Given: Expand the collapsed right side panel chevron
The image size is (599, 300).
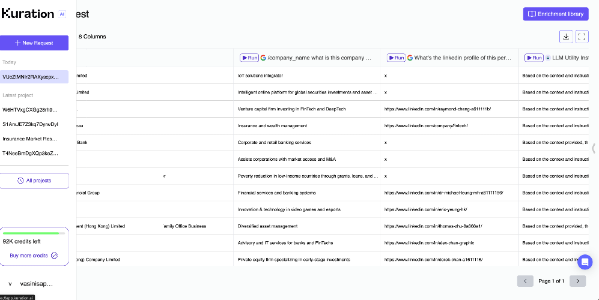Looking at the screenshot, I should pyautogui.click(x=593, y=148).
